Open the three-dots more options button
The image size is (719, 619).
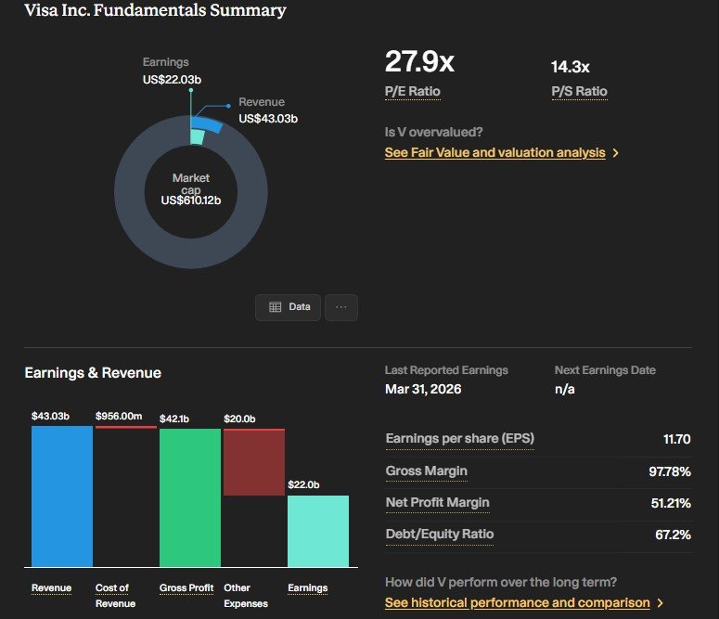pyautogui.click(x=341, y=307)
